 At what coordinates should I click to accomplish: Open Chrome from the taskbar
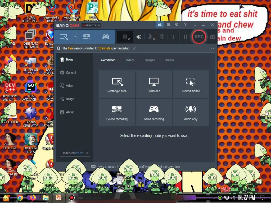[20, 198]
